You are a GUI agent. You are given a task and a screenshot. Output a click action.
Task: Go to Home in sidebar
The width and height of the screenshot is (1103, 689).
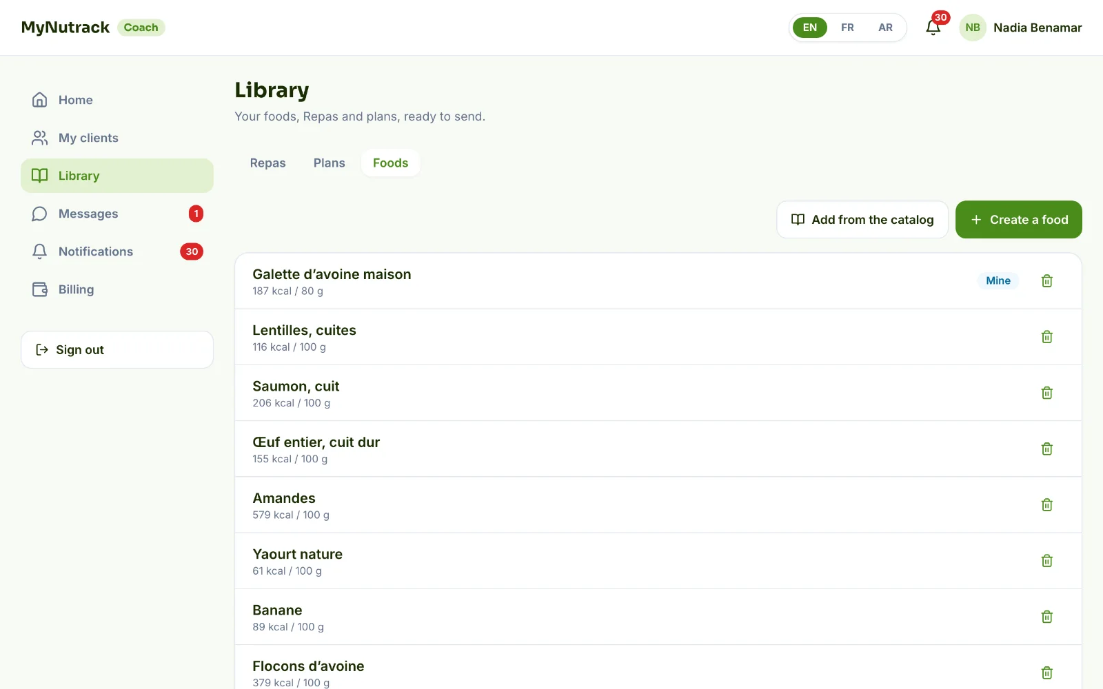[117, 100]
